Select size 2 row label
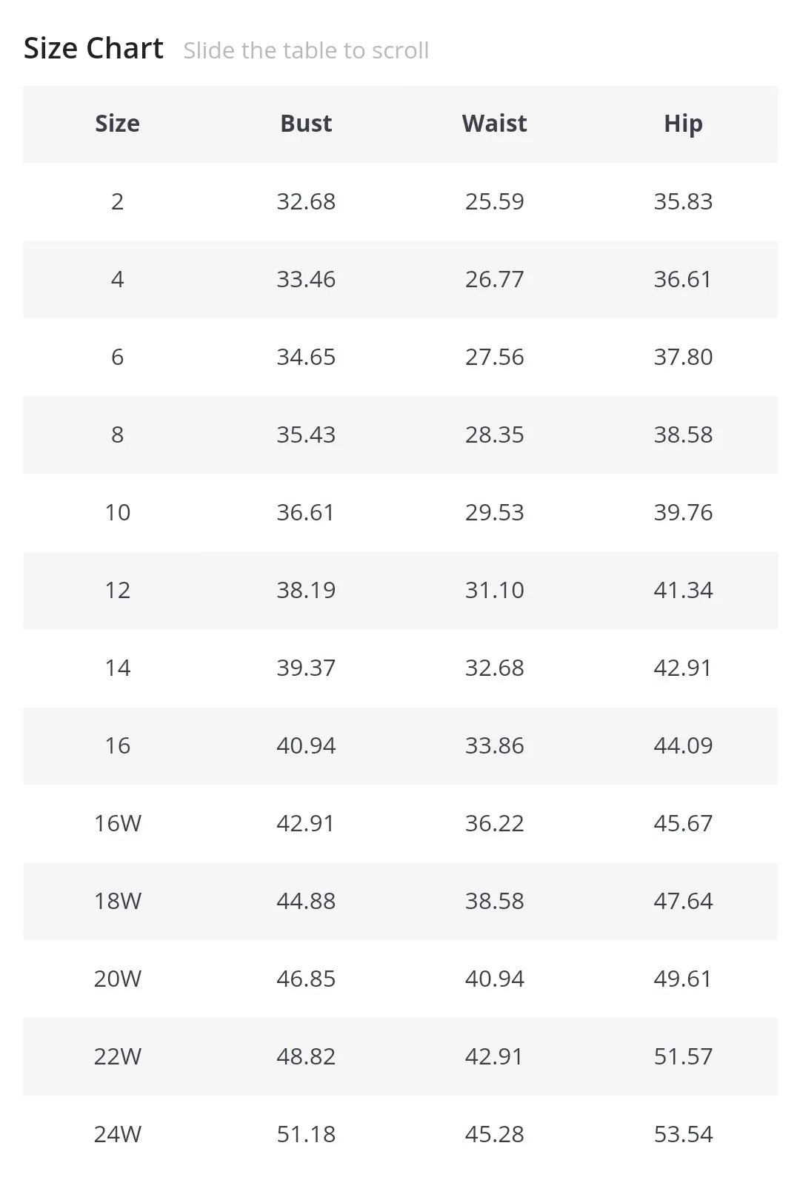Viewport: 800px width, 1177px height. click(117, 201)
